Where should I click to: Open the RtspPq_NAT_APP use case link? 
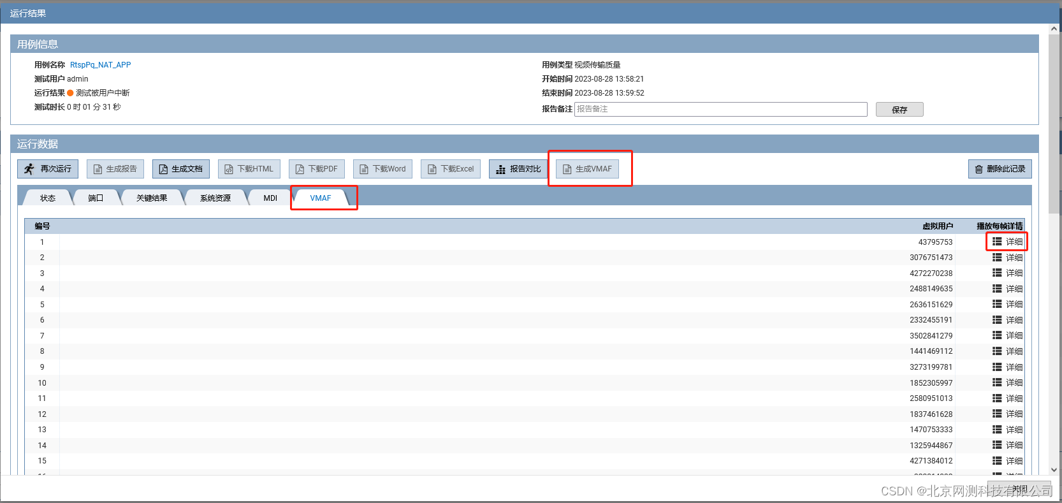coord(100,65)
